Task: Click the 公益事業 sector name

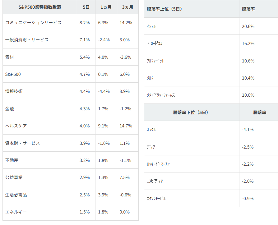Action: 14,177
